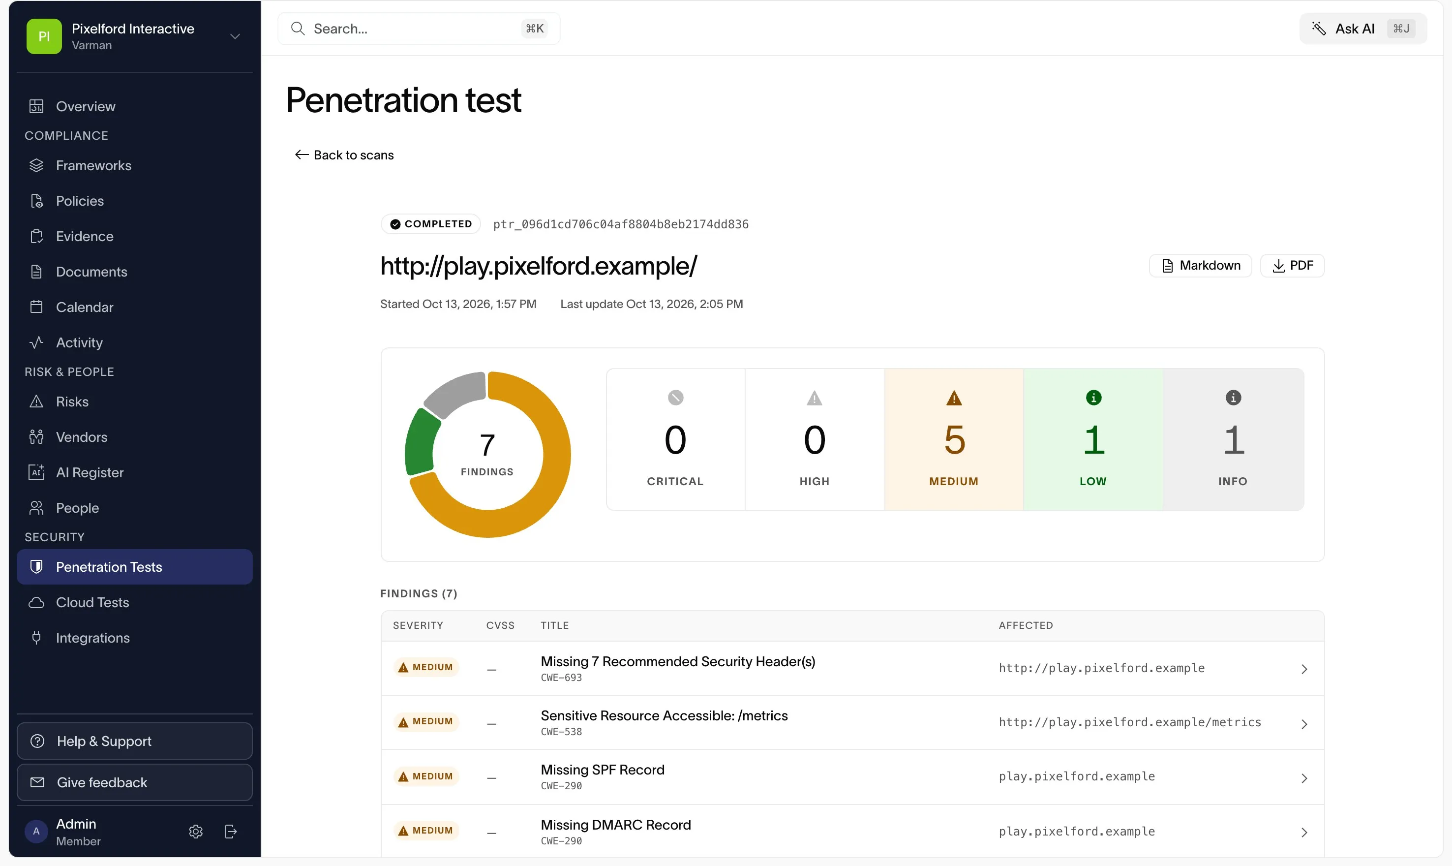Click the Evidence clipboard icon
Viewport: 1452px width, 866px height.
pos(36,236)
